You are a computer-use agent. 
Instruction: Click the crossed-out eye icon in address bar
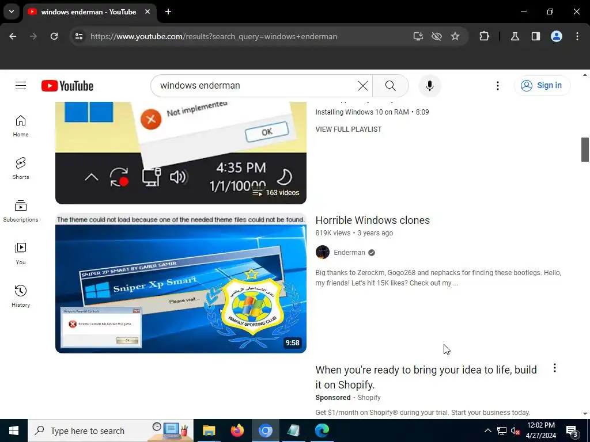(x=437, y=36)
